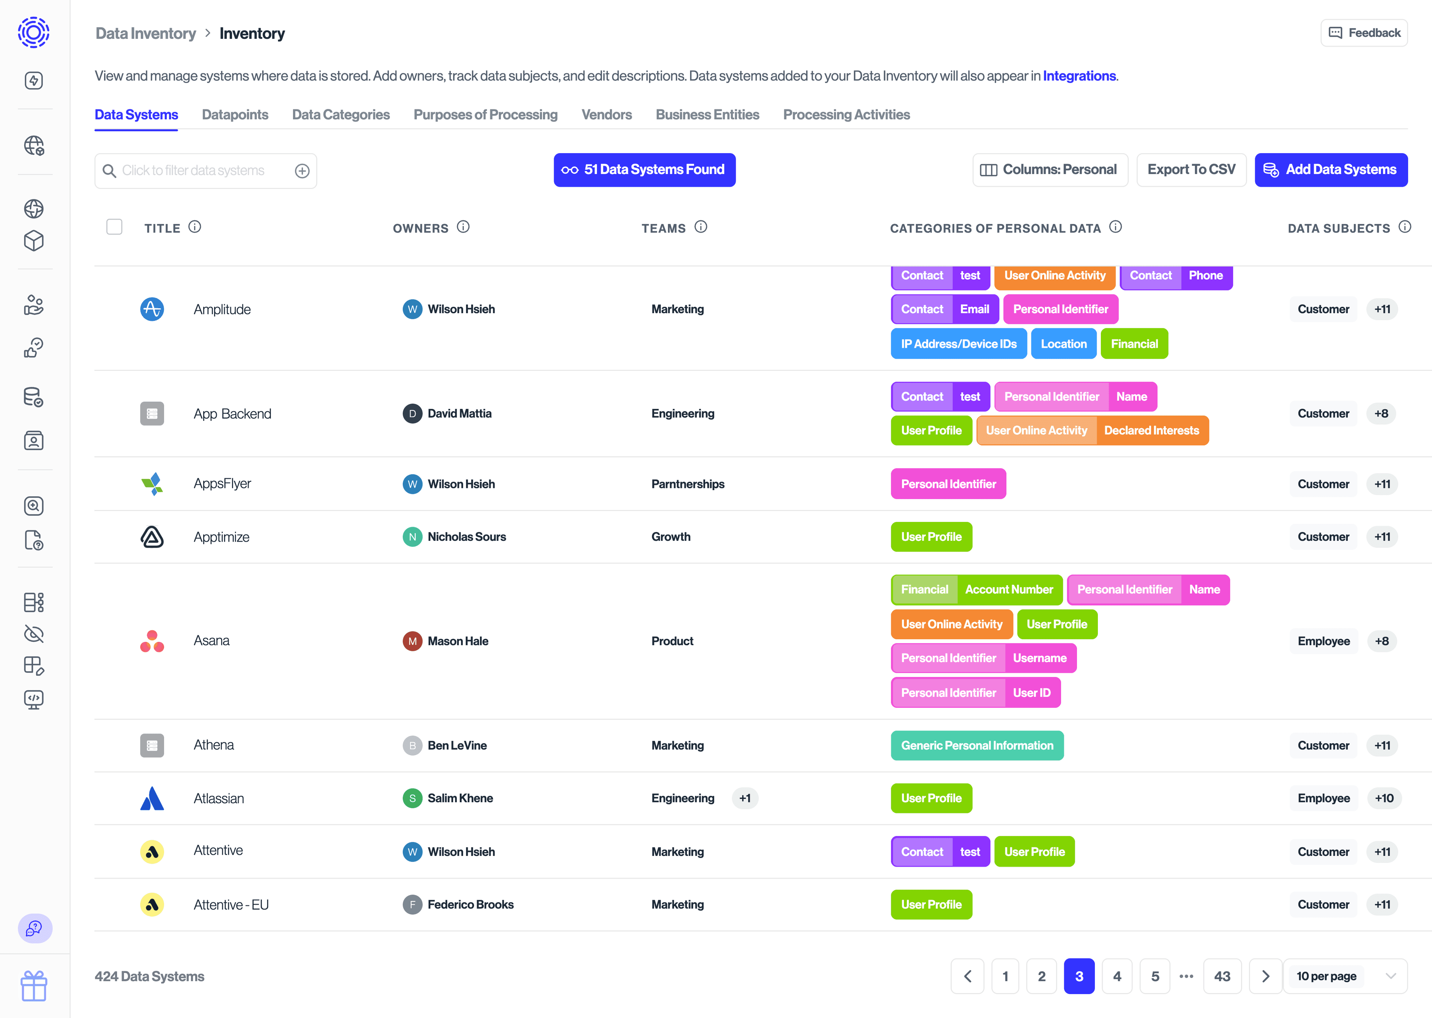
Task: Click Add Data Systems button
Action: 1331,169
